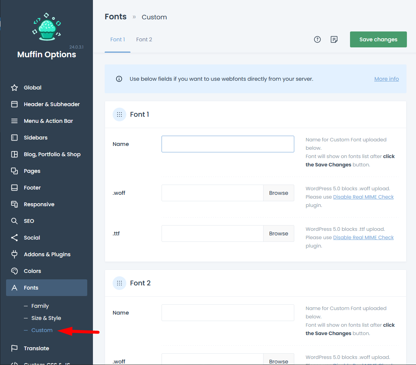The width and height of the screenshot is (416, 365).
Task: Click the Font 2 card grid handle icon
Action: (x=119, y=283)
